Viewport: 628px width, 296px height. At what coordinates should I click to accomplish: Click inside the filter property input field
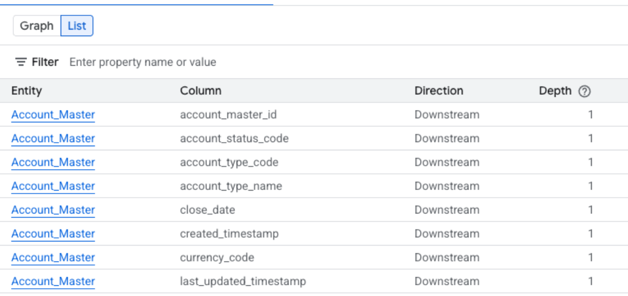coord(153,62)
